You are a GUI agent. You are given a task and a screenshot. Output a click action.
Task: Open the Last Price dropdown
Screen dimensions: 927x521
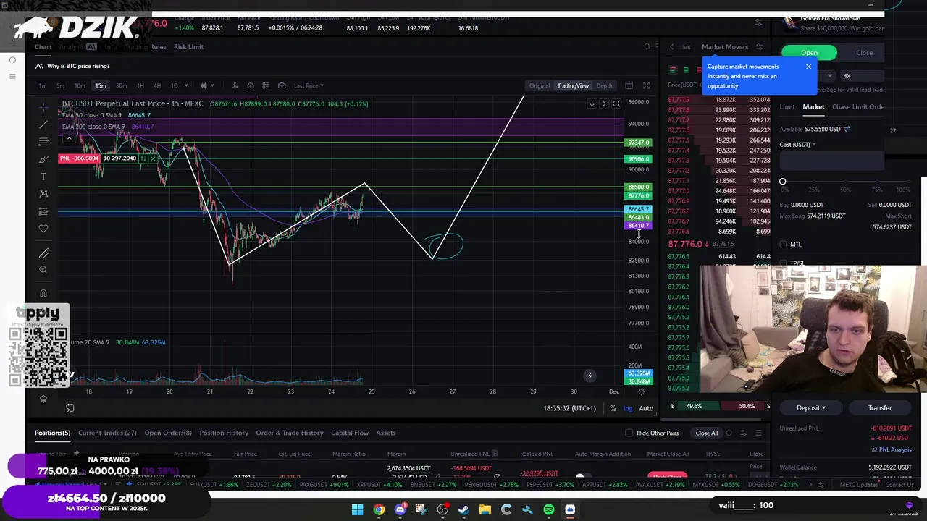tap(309, 85)
